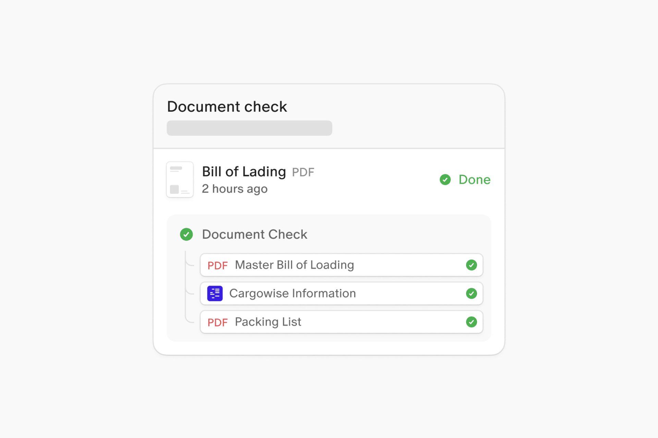Click the Done status label
The image size is (658, 438).
point(474,180)
